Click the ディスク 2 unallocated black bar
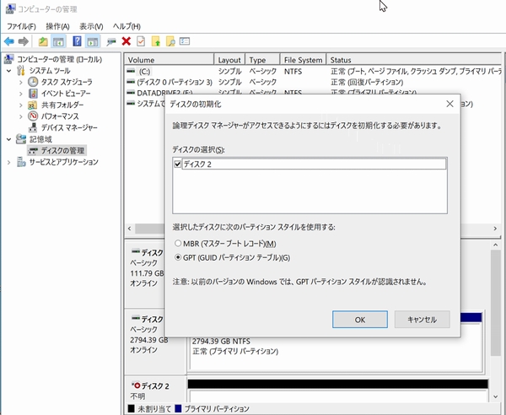The width and height of the screenshot is (506, 415). coord(338,384)
